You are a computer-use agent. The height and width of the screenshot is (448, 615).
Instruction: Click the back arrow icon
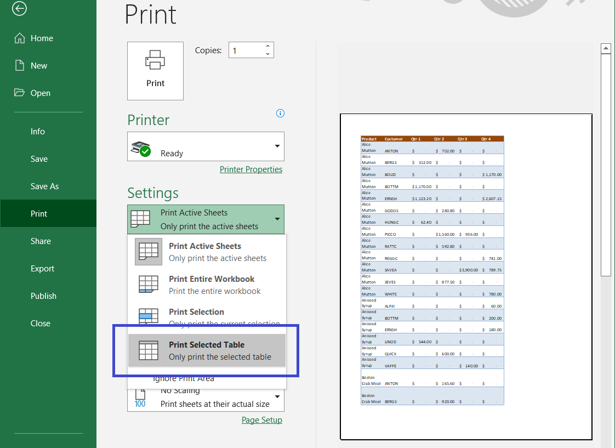[19, 8]
